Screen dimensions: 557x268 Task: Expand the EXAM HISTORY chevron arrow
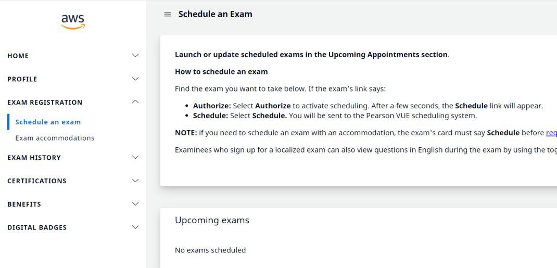(x=135, y=157)
